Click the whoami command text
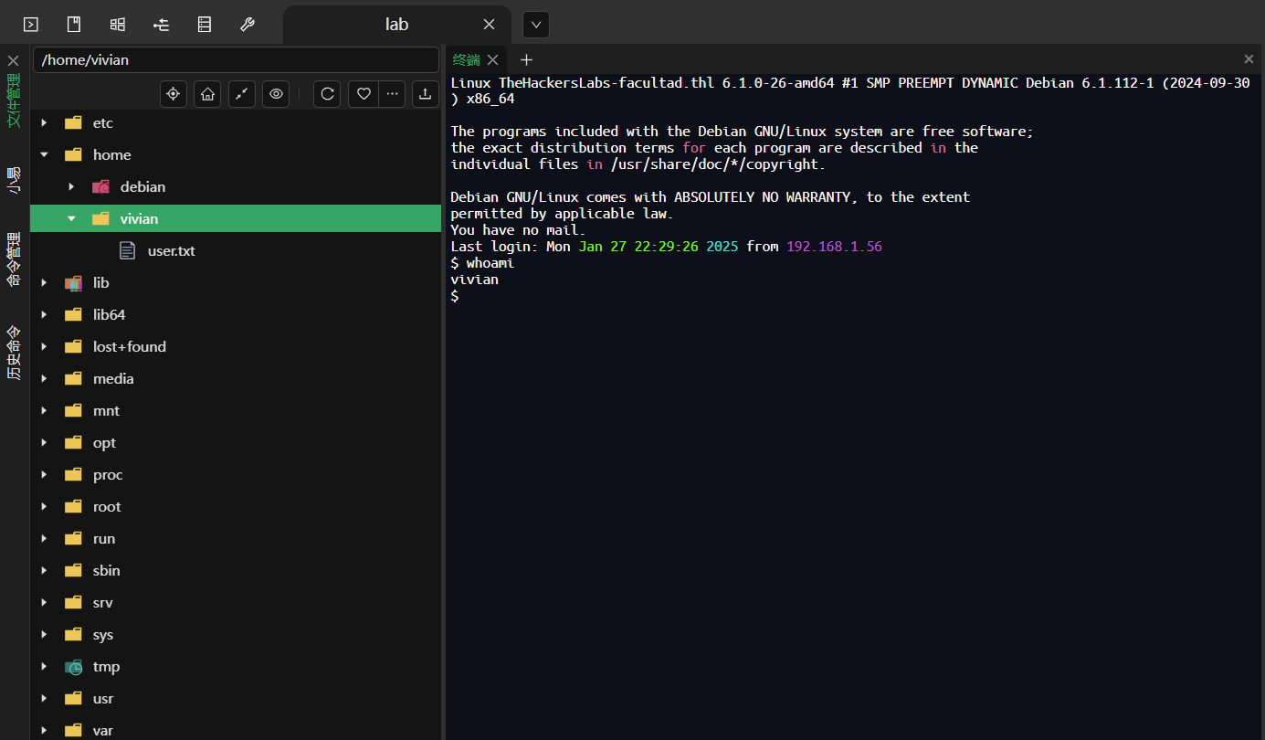 pos(490,263)
